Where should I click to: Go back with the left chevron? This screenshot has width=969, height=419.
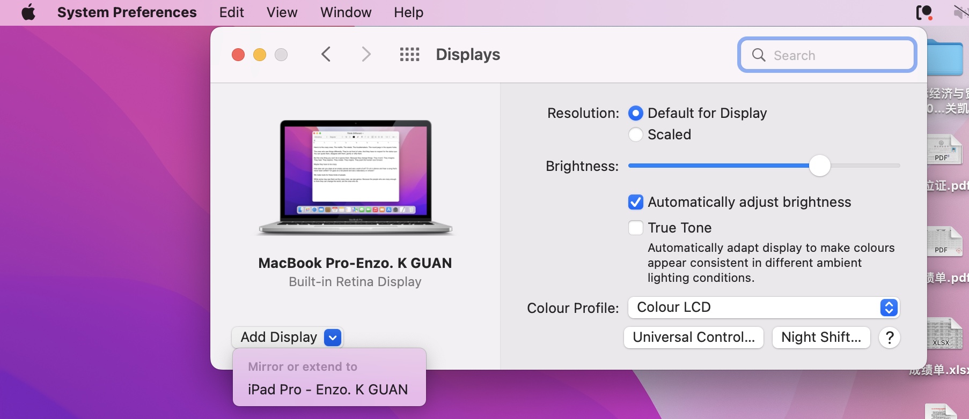point(326,54)
